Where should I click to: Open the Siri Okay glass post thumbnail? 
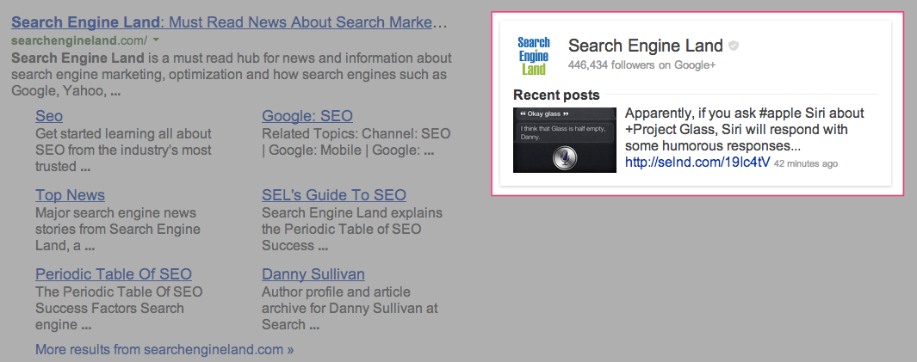point(564,140)
